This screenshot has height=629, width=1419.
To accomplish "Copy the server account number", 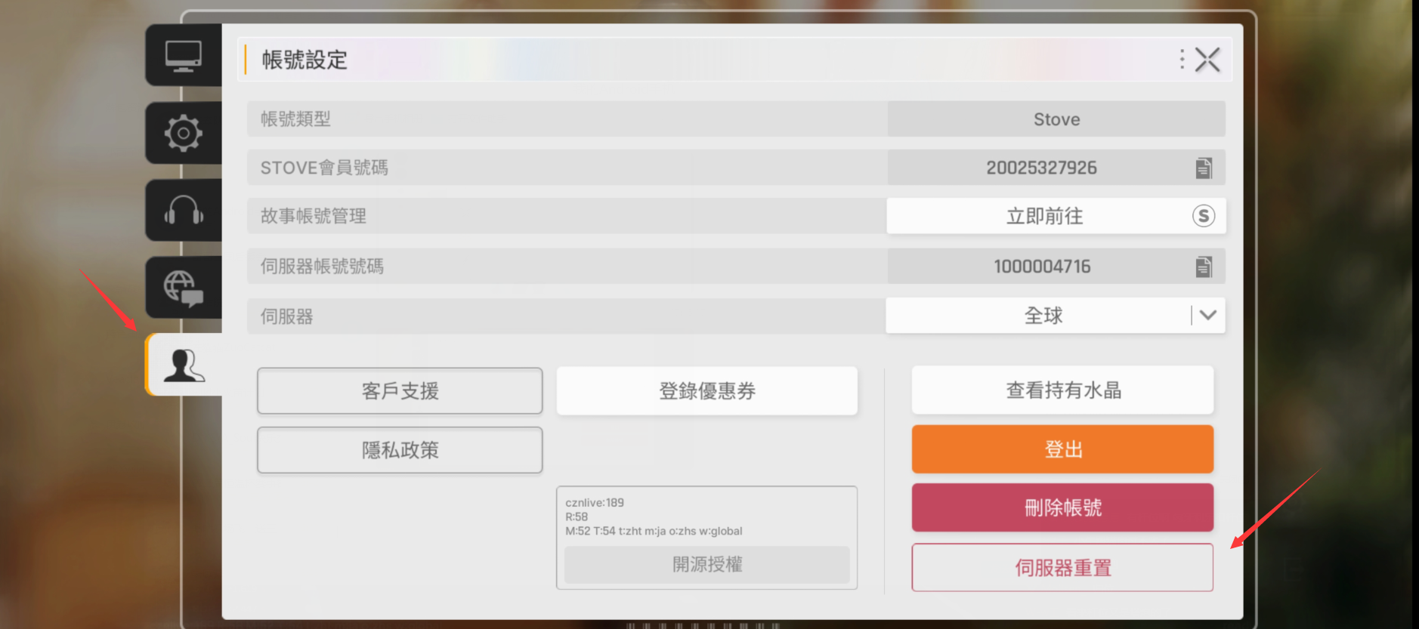I will pyautogui.click(x=1204, y=267).
